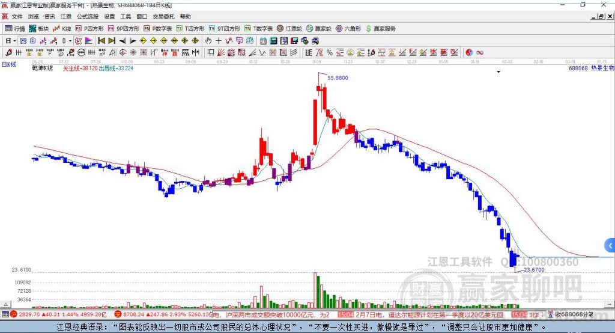The height and width of the screenshot is (333, 615).
Task: Expand the 日 period dropdown arrow
Action: click(14, 41)
